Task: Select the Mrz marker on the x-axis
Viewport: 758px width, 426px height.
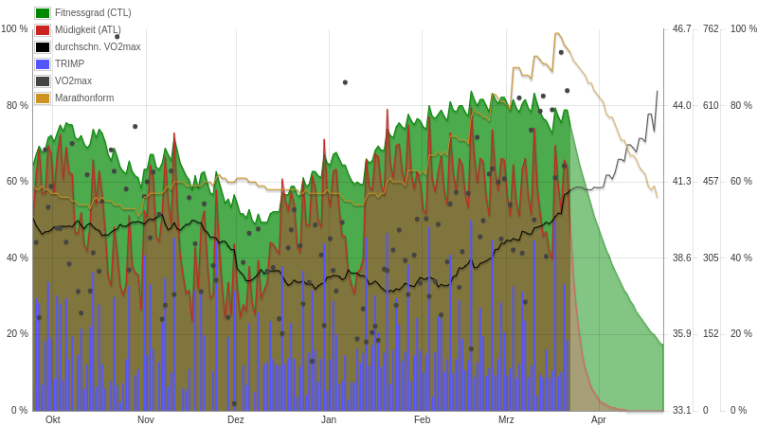Action: point(506,419)
